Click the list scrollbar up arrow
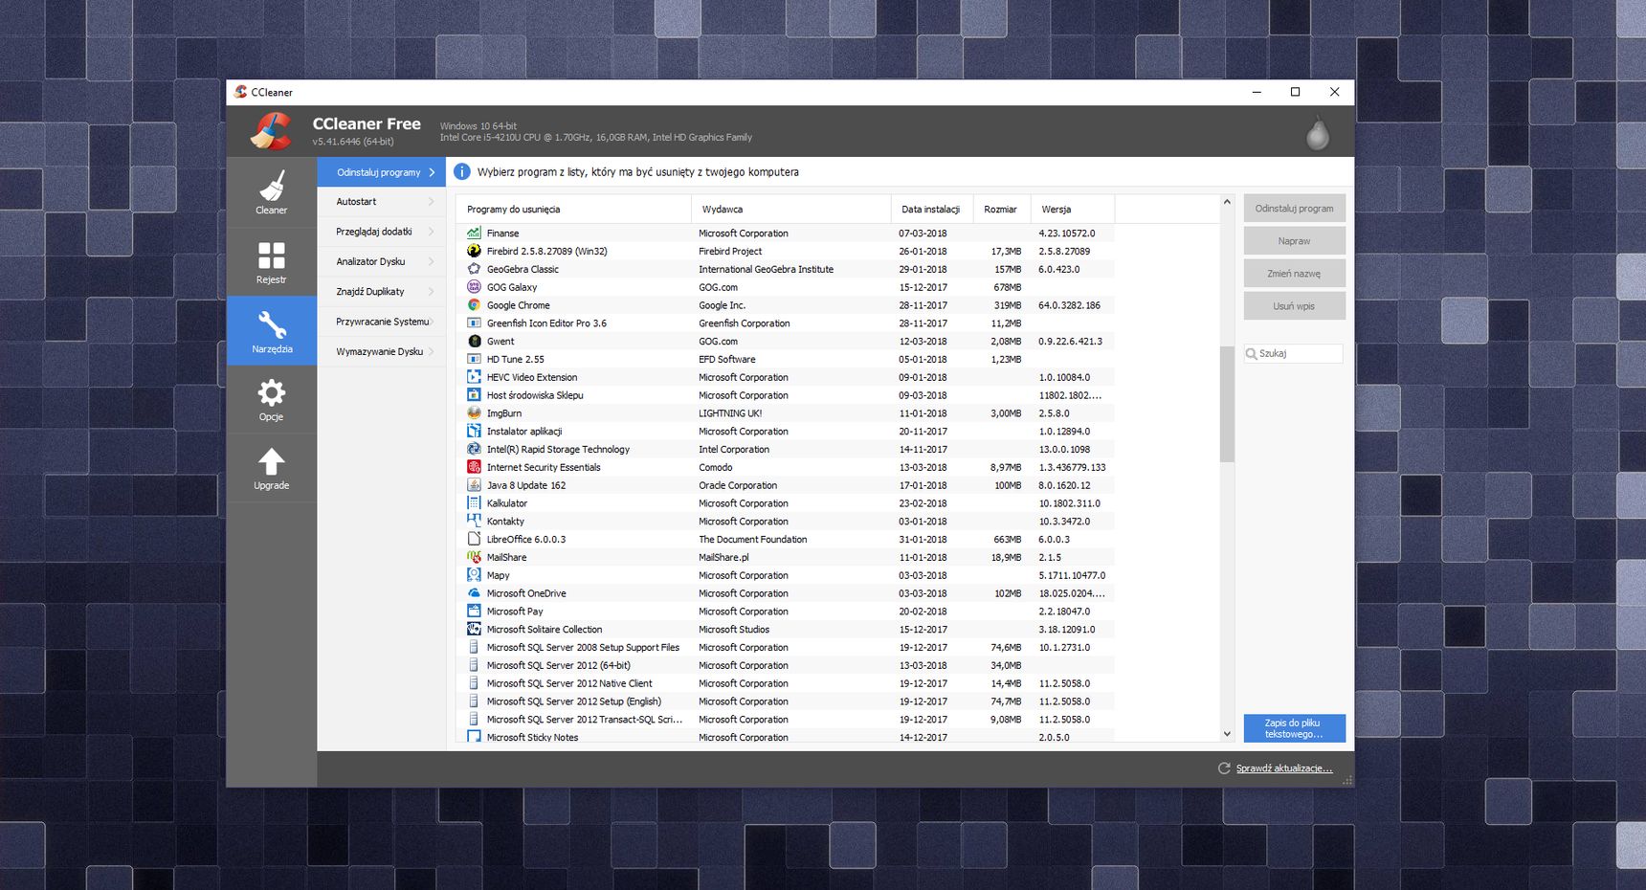Viewport: 1646px width, 890px height. pos(1227,202)
